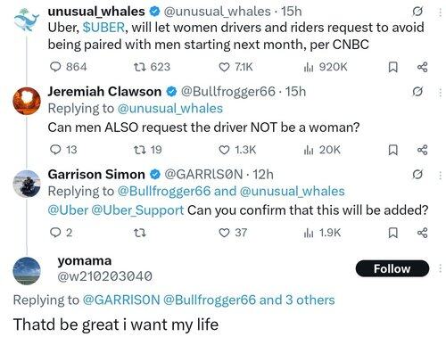Click Grok icon on unusual_whales tweet

click(417, 12)
